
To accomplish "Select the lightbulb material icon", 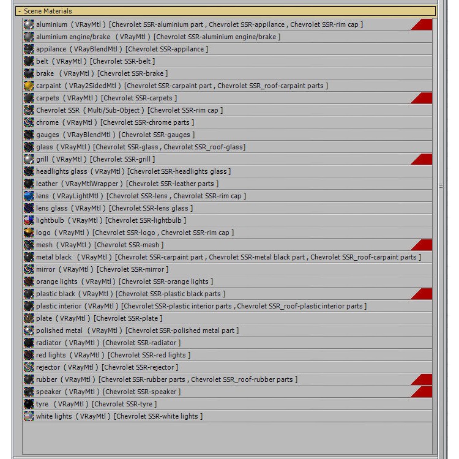I will [29, 220].
